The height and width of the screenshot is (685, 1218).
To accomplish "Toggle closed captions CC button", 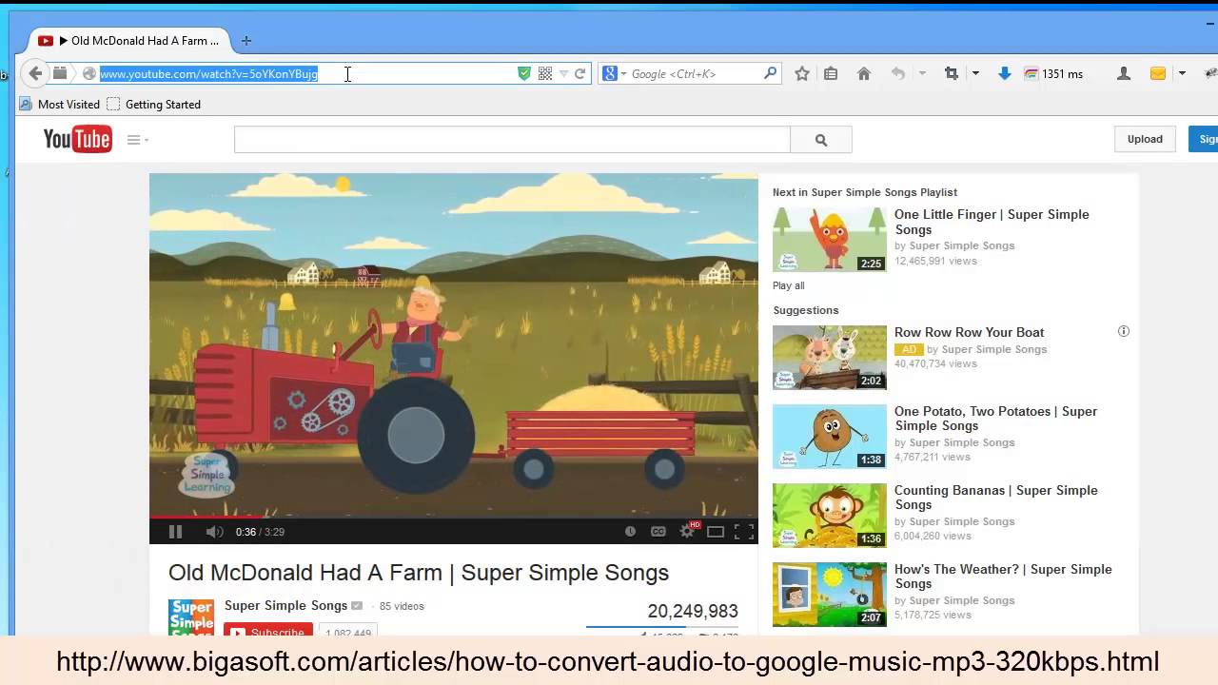I will click(x=658, y=532).
